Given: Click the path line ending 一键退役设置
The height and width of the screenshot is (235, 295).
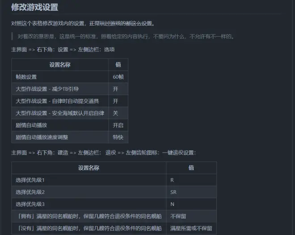Looking at the screenshot, I should pos(104,153).
